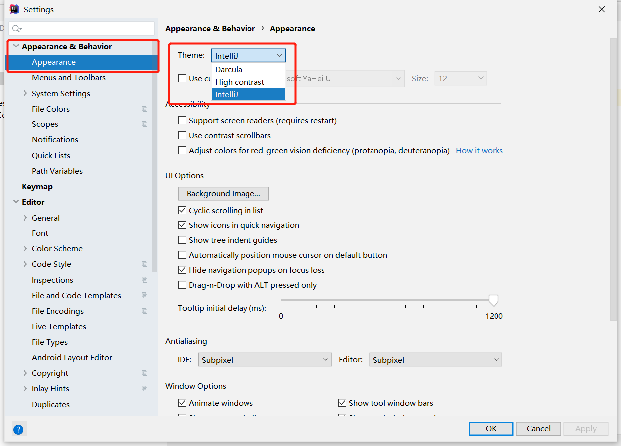The width and height of the screenshot is (621, 446).
Task: Open the Theme combo box
Action: point(248,56)
